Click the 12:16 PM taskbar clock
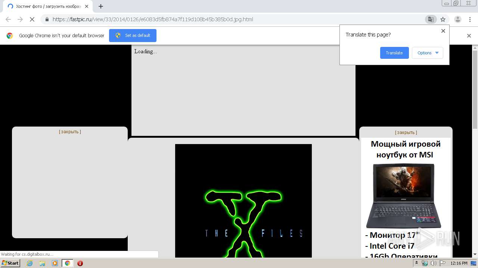The height and width of the screenshot is (268, 478). click(459, 263)
